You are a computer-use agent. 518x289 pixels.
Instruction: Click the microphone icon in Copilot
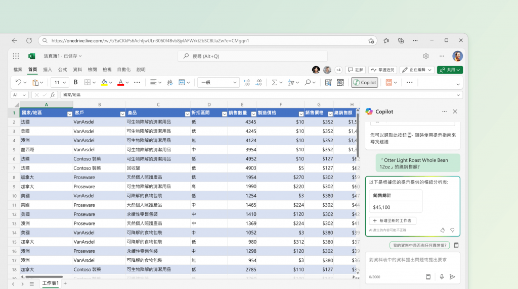point(442,277)
